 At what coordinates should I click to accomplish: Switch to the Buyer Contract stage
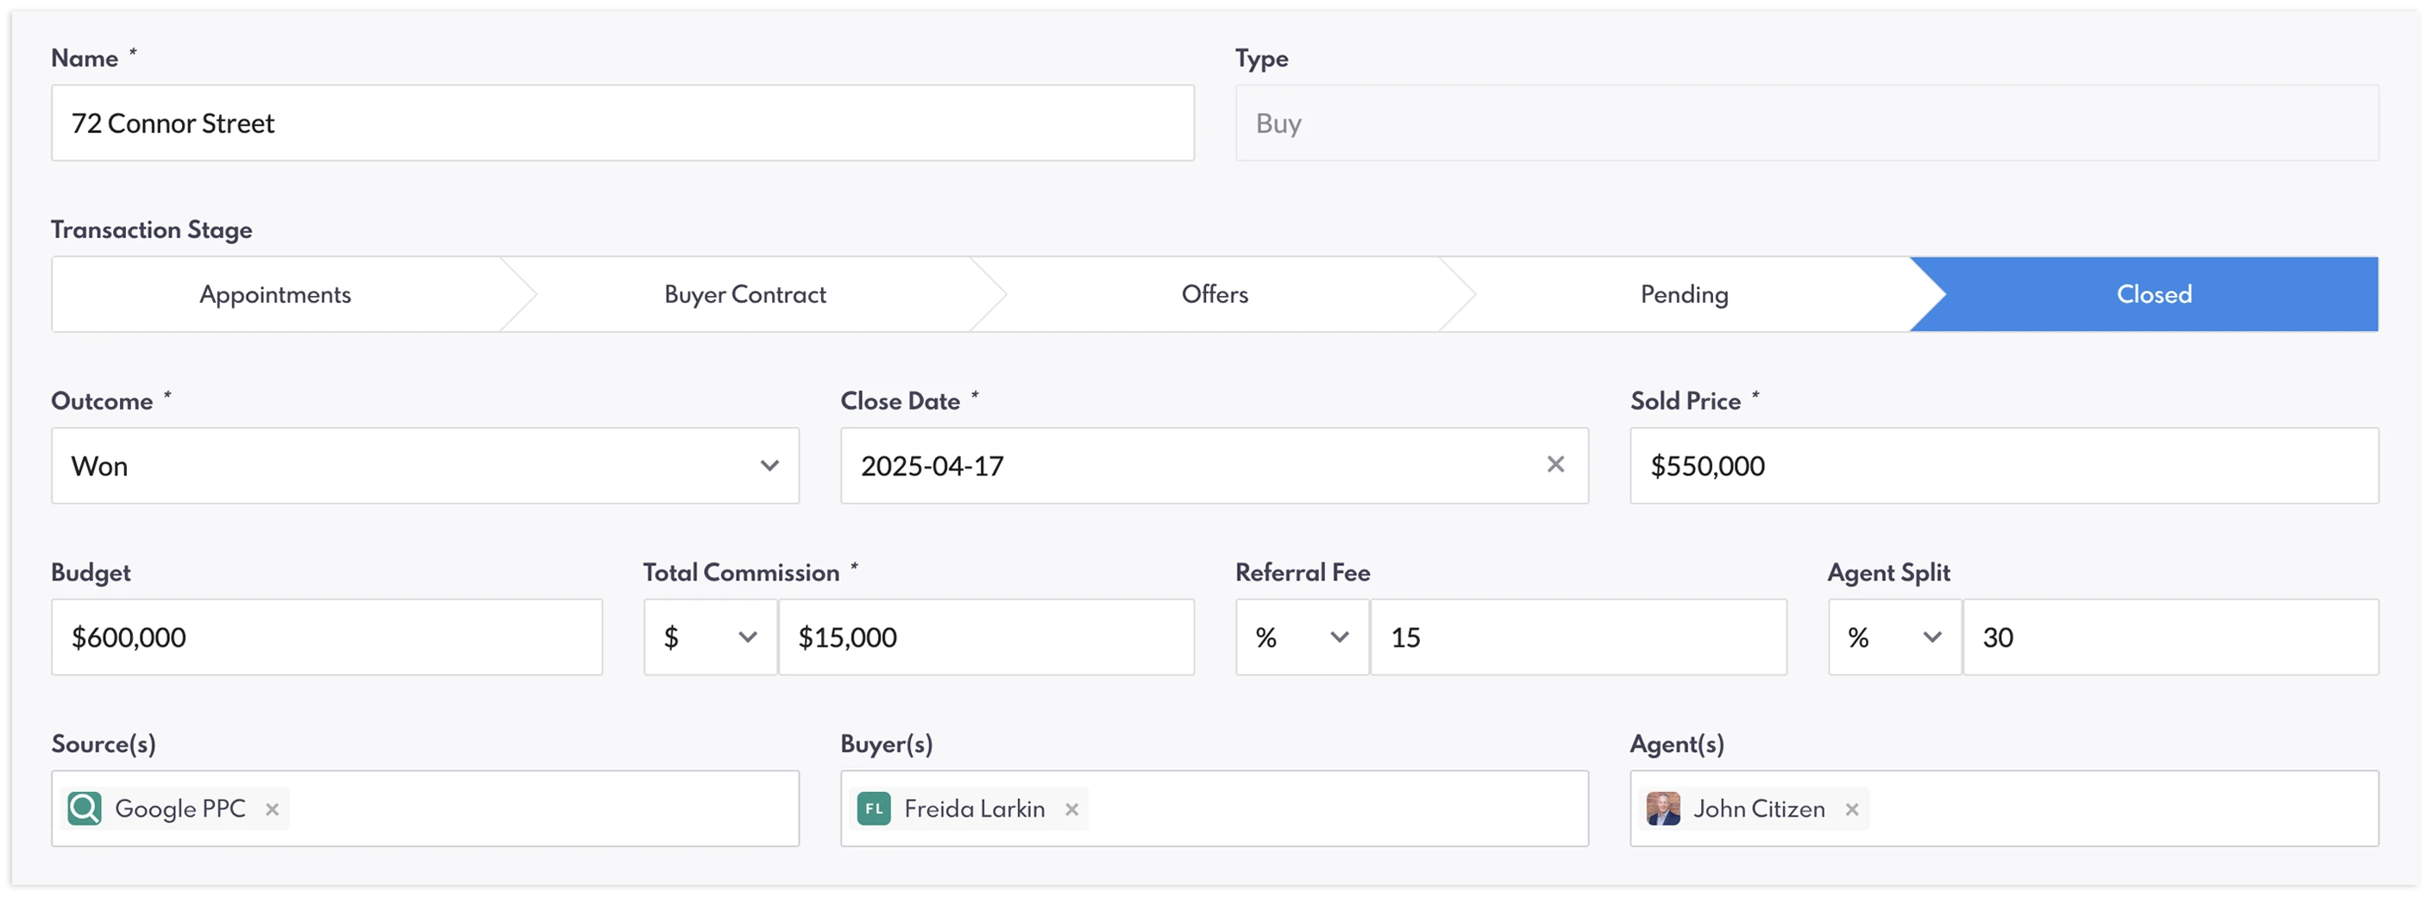(x=745, y=294)
